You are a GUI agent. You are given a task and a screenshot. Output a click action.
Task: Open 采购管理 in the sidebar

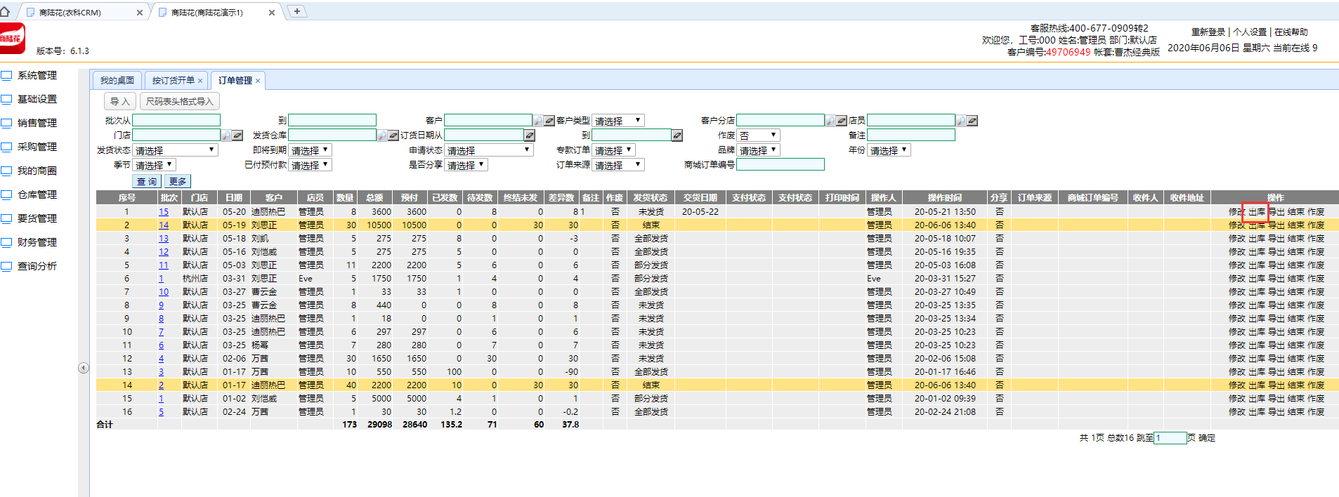tap(37, 147)
